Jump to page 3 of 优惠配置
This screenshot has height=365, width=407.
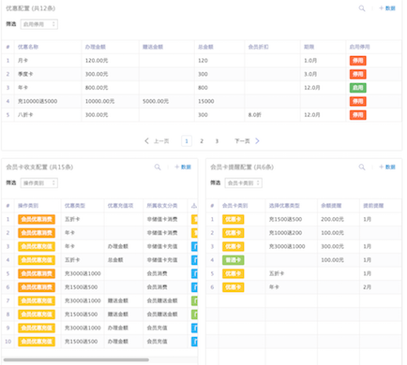click(217, 141)
